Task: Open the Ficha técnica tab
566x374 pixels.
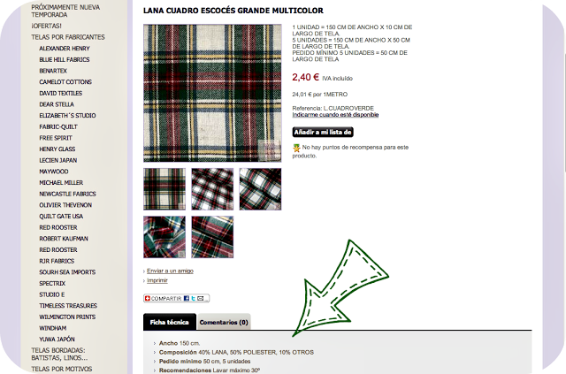Action: tap(169, 322)
